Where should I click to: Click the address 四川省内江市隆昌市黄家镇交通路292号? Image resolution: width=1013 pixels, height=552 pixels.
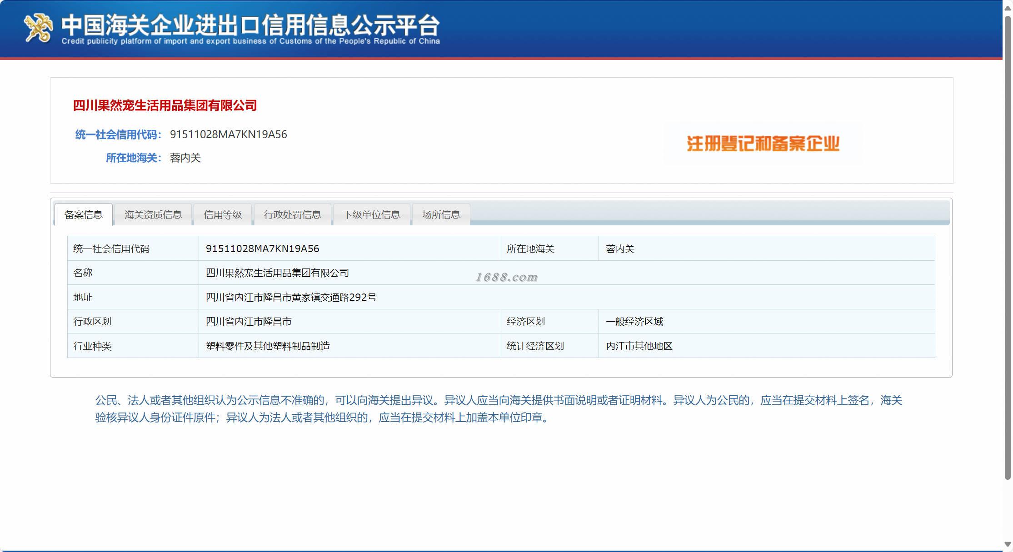tap(291, 297)
